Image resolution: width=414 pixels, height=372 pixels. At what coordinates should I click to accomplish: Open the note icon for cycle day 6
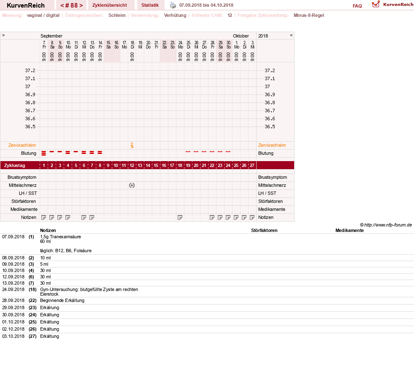[84, 217]
